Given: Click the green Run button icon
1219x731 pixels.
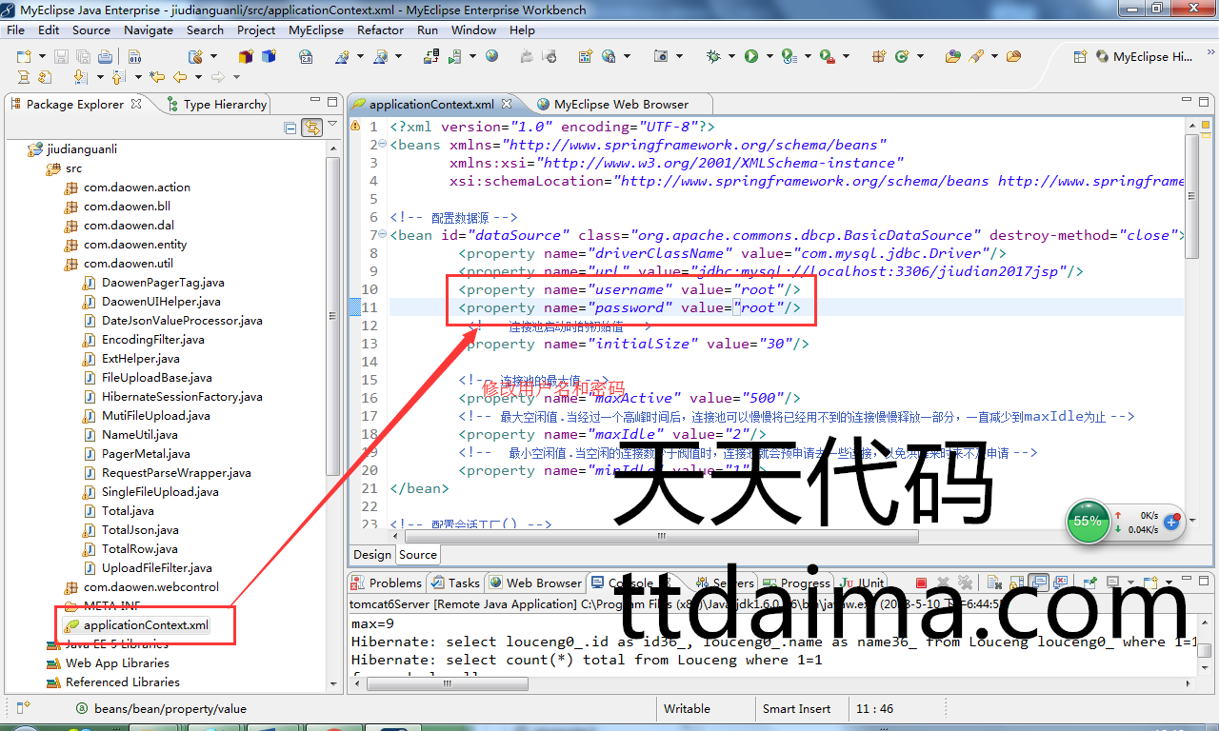Looking at the screenshot, I should (751, 57).
